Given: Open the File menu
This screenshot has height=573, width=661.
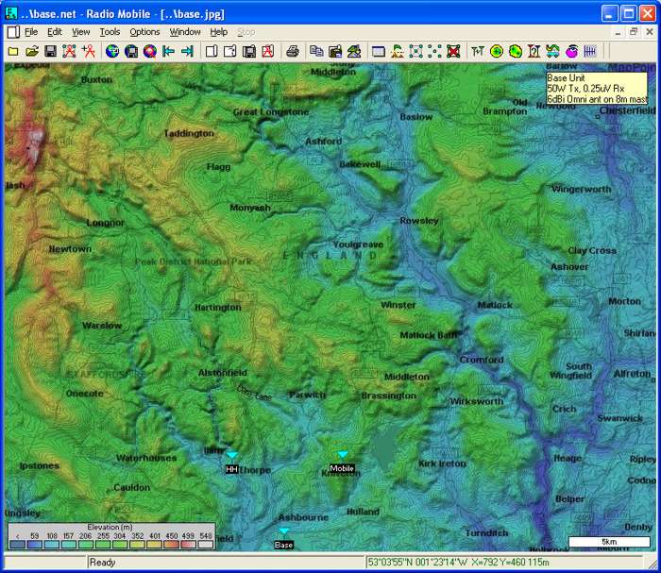Looking at the screenshot, I should [31, 32].
